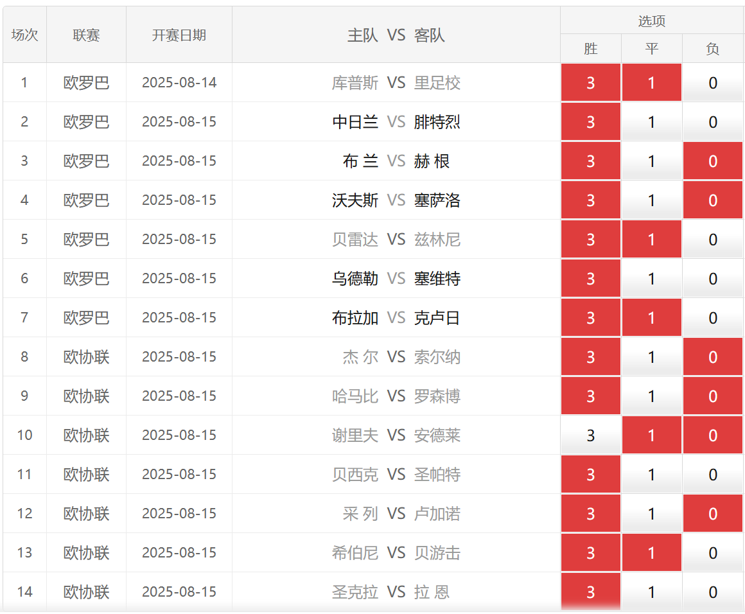The height and width of the screenshot is (614, 745).
Task: Toggle win option 3 for 布兰 VS 赫根
Action: pos(591,161)
